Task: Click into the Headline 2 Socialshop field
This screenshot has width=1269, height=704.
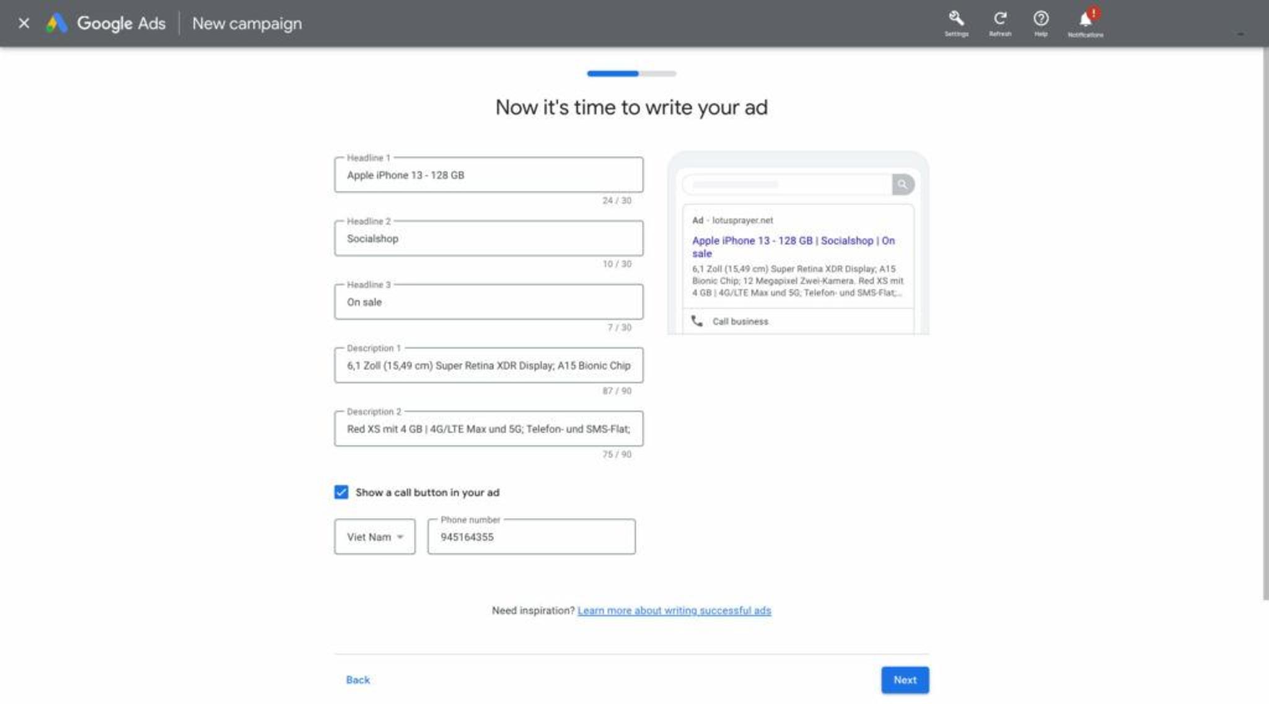Action: [x=488, y=239]
